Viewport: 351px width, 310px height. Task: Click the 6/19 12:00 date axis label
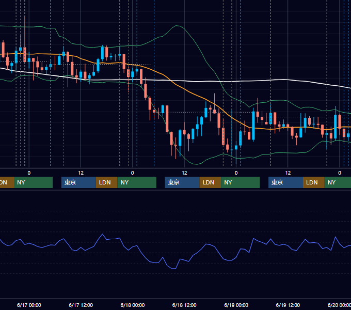[x=288, y=305]
